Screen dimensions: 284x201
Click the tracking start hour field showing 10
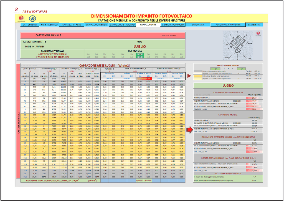(x=215, y=69)
